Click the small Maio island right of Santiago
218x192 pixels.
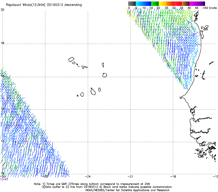coord(99,90)
